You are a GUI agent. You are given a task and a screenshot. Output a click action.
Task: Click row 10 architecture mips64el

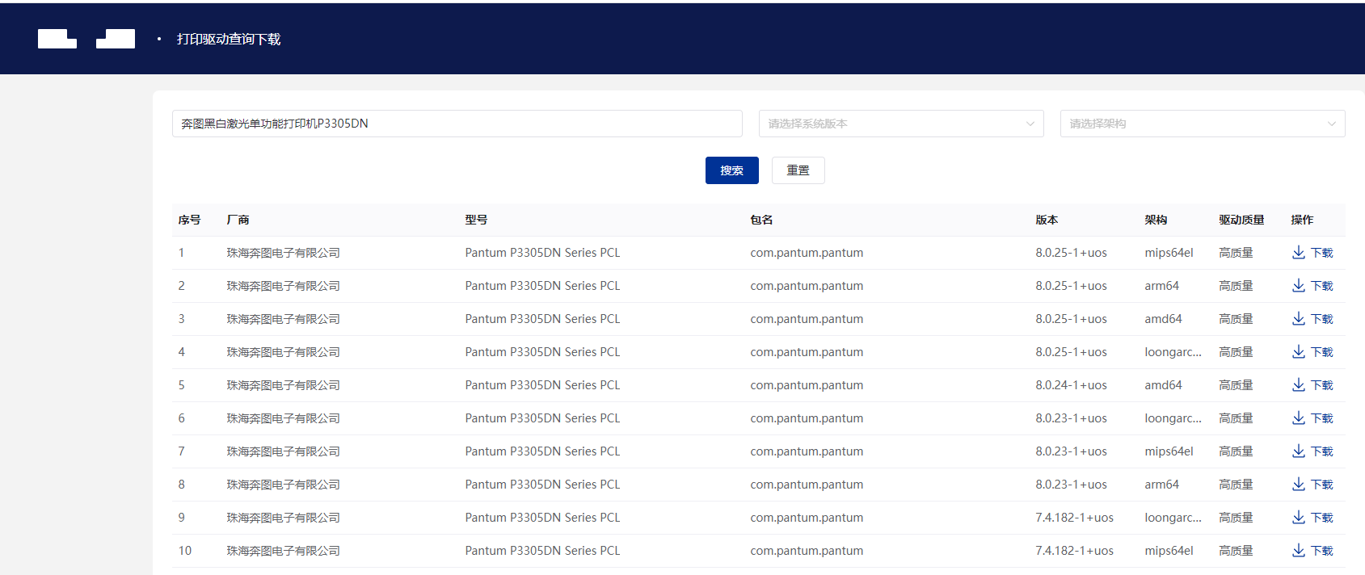pos(1169,551)
